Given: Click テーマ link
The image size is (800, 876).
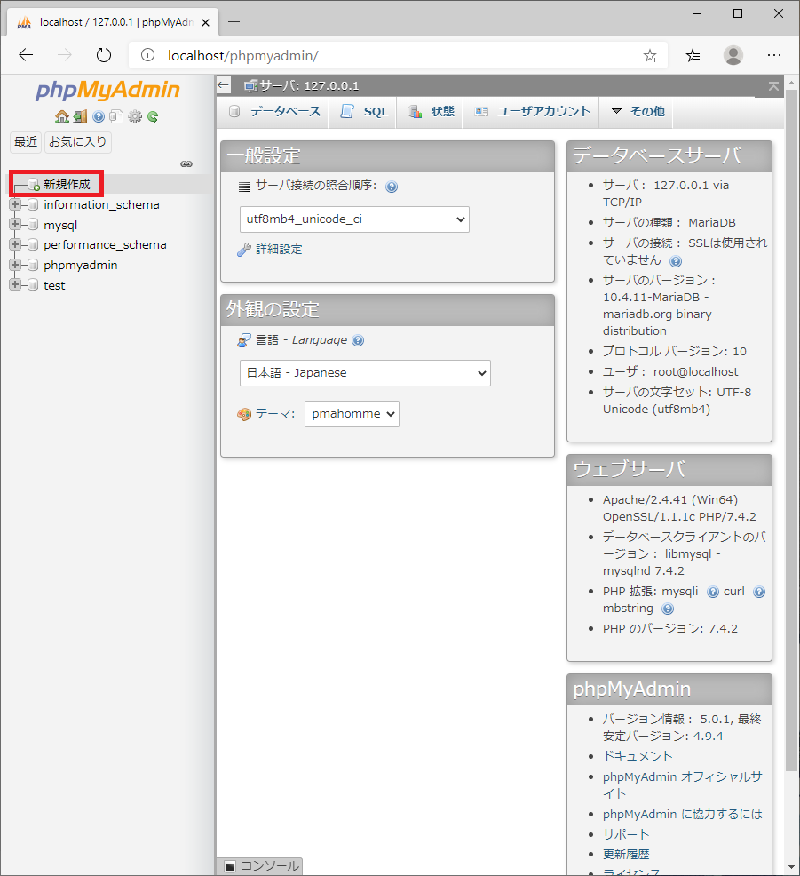Looking at the screenshot, I should (274, 414).
